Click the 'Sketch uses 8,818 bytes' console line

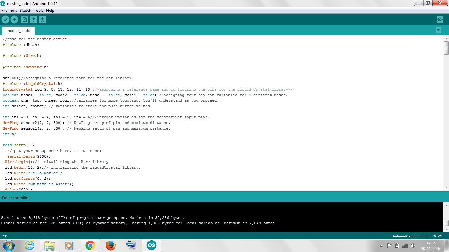point(93,218)
